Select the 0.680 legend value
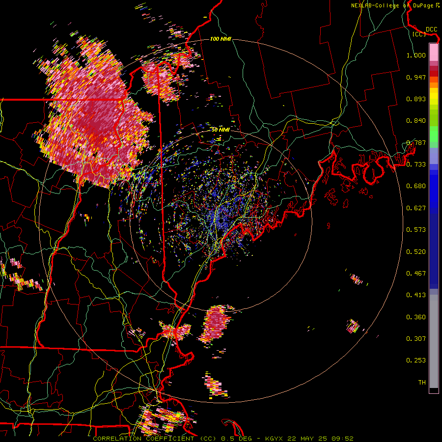The image size is (442, 442). 416,186
